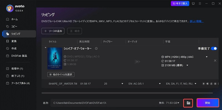Show info for シェイプ・オブ・ウォーター
222x110 pixels.
point(96,49)
